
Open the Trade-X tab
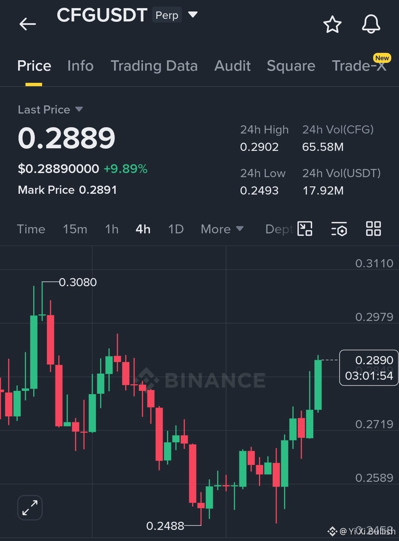(x=359, y=66)
